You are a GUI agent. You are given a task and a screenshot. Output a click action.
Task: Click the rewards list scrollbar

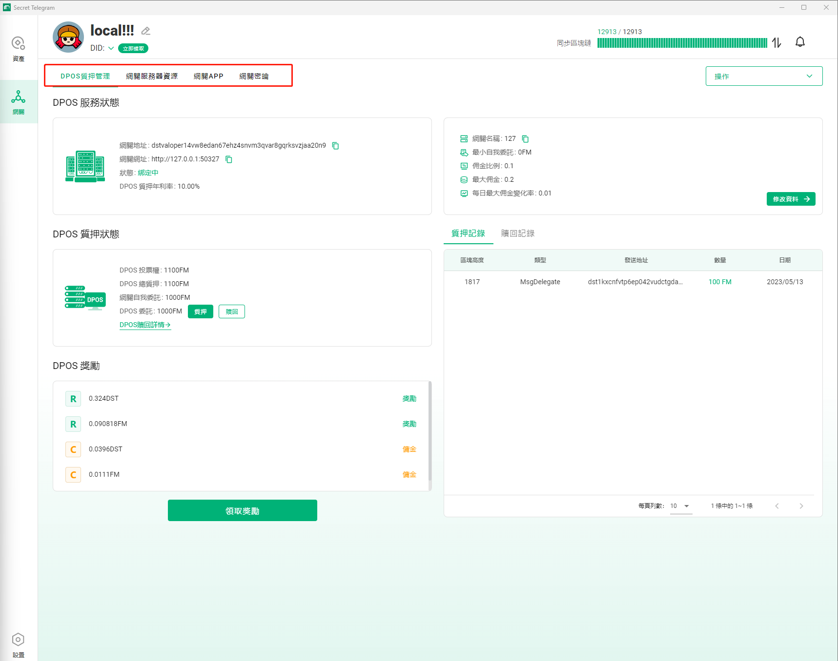pos(430,431)
